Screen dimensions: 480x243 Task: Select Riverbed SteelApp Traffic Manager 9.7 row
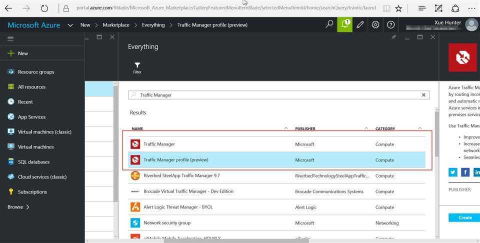[276, 175]
